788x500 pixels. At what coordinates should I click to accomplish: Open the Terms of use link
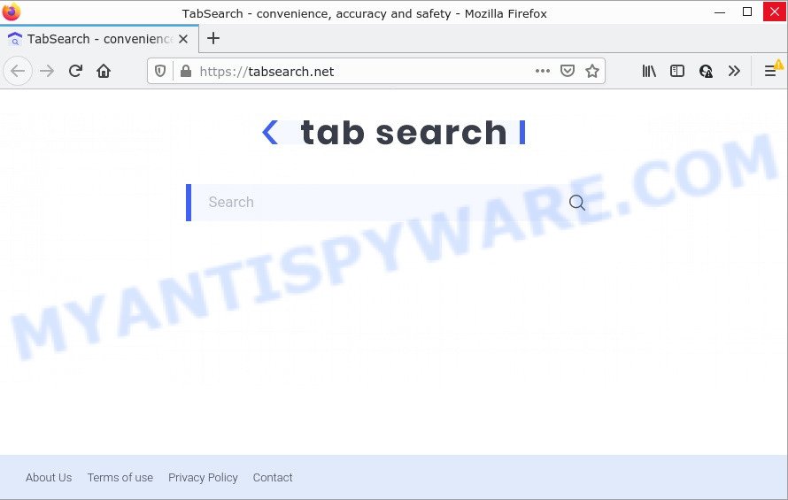pyautogui.click(x=120, y=477)
